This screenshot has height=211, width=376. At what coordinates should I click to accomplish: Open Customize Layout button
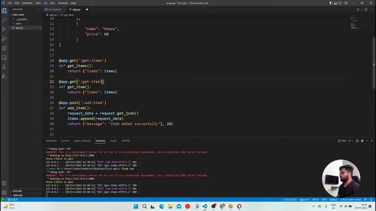[346, 3]
